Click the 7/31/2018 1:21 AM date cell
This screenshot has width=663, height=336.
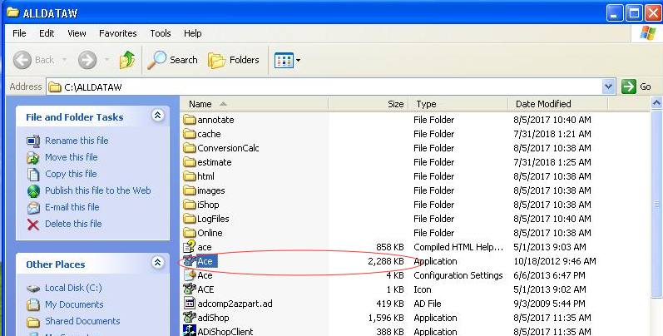[x=552, y=134]
